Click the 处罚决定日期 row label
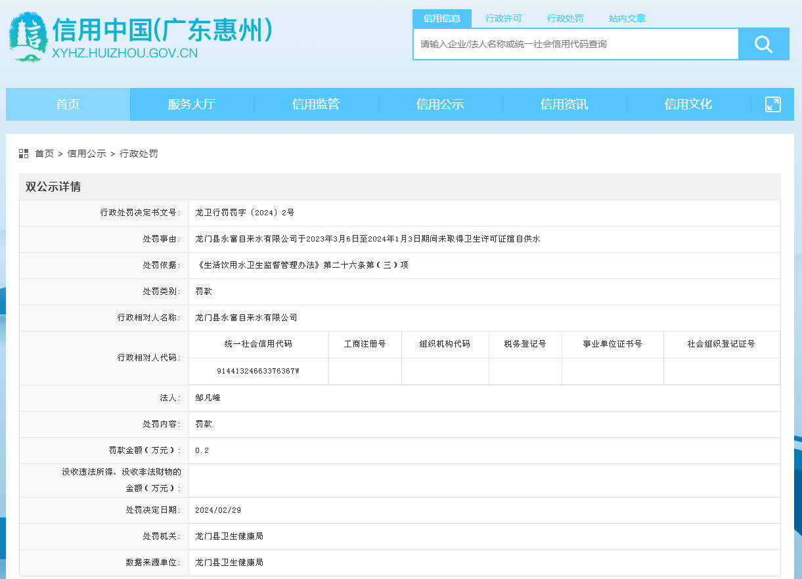 pyautogui.click(x=153, y=510)
